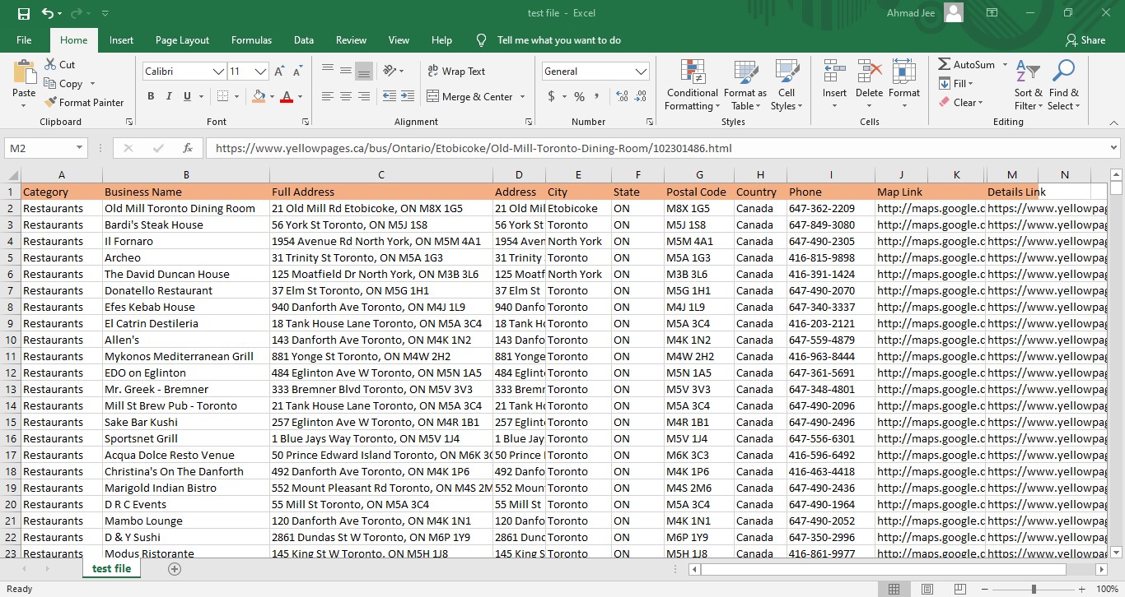Expand the Name Box dropdown arrow
Viewport: 1125px width, 597px height.
click(80, 149)
